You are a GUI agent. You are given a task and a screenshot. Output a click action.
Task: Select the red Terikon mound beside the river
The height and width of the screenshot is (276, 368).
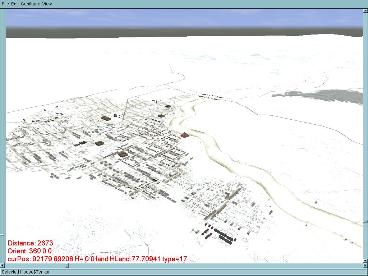click(185, 135)
